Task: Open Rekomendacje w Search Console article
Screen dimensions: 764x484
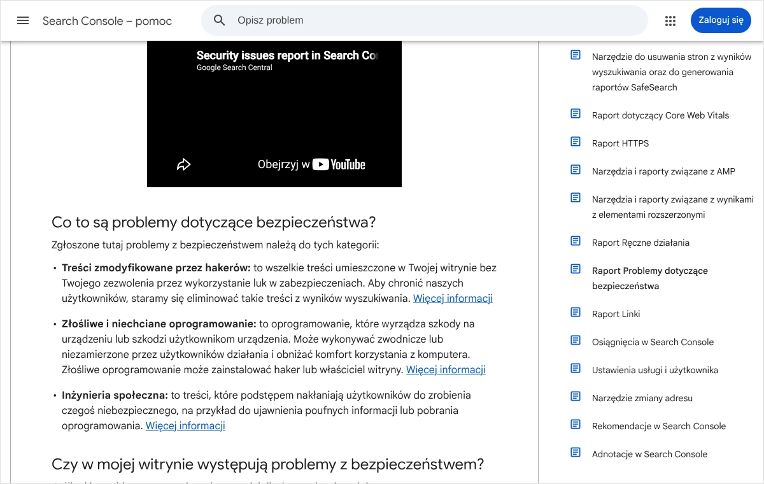Action: tap(659, 426)
